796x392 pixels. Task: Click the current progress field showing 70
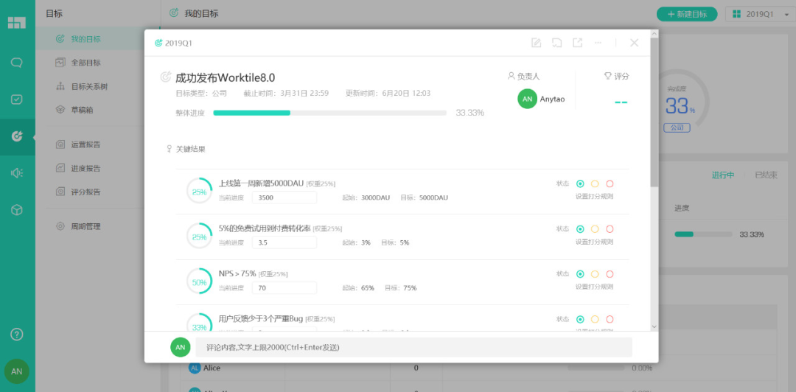[284, 288]
